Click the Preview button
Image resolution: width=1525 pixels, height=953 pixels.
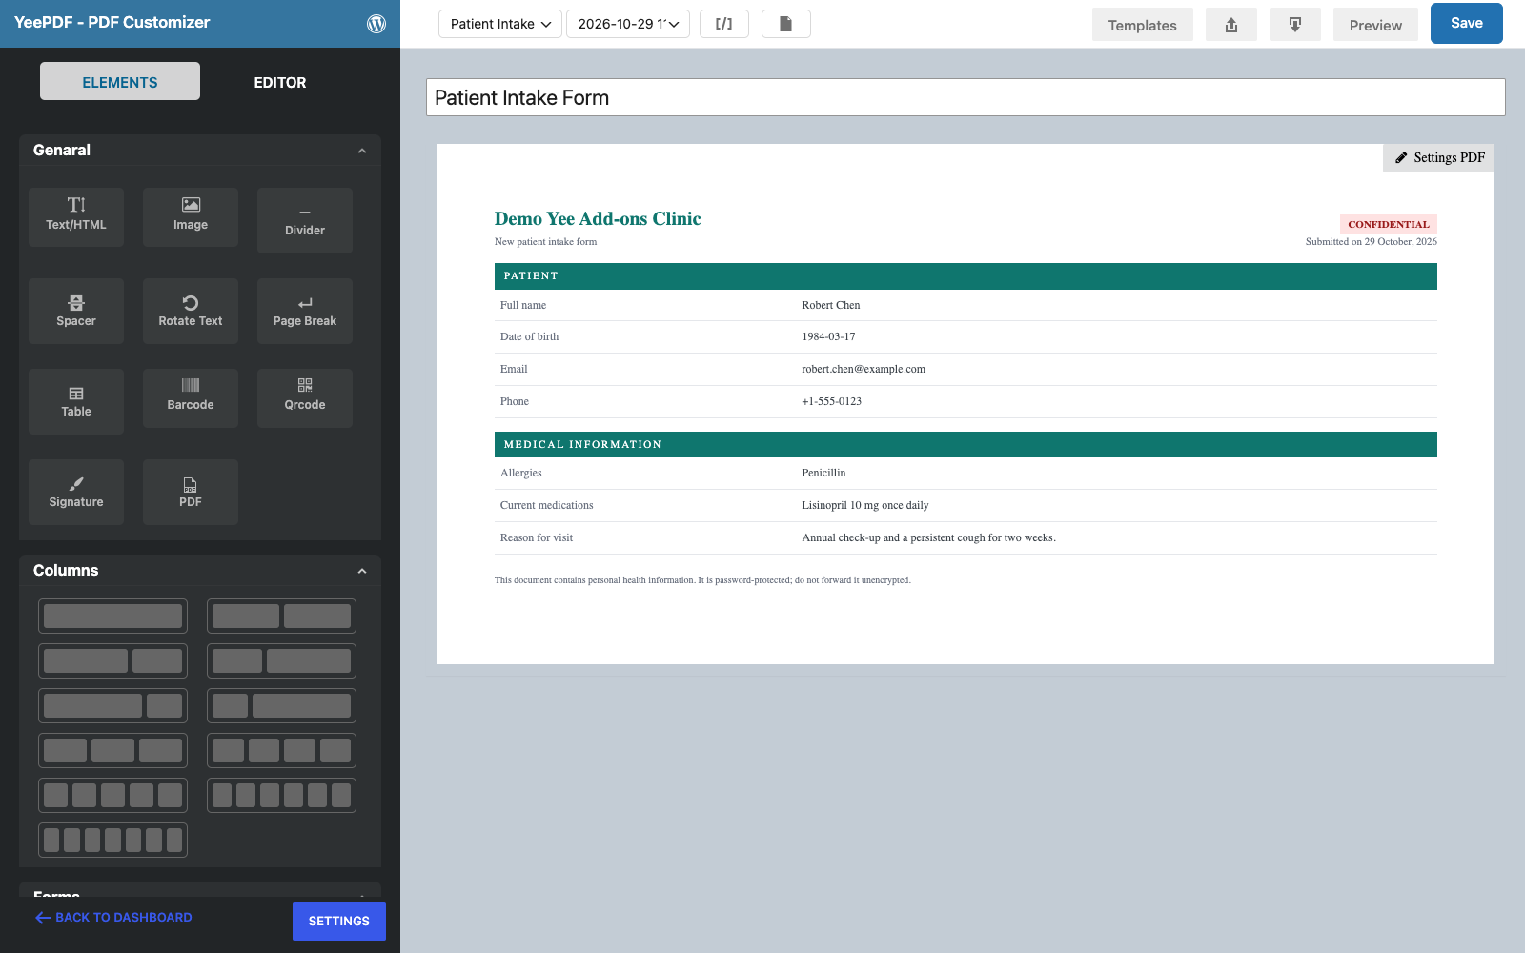pos(1375,25)
